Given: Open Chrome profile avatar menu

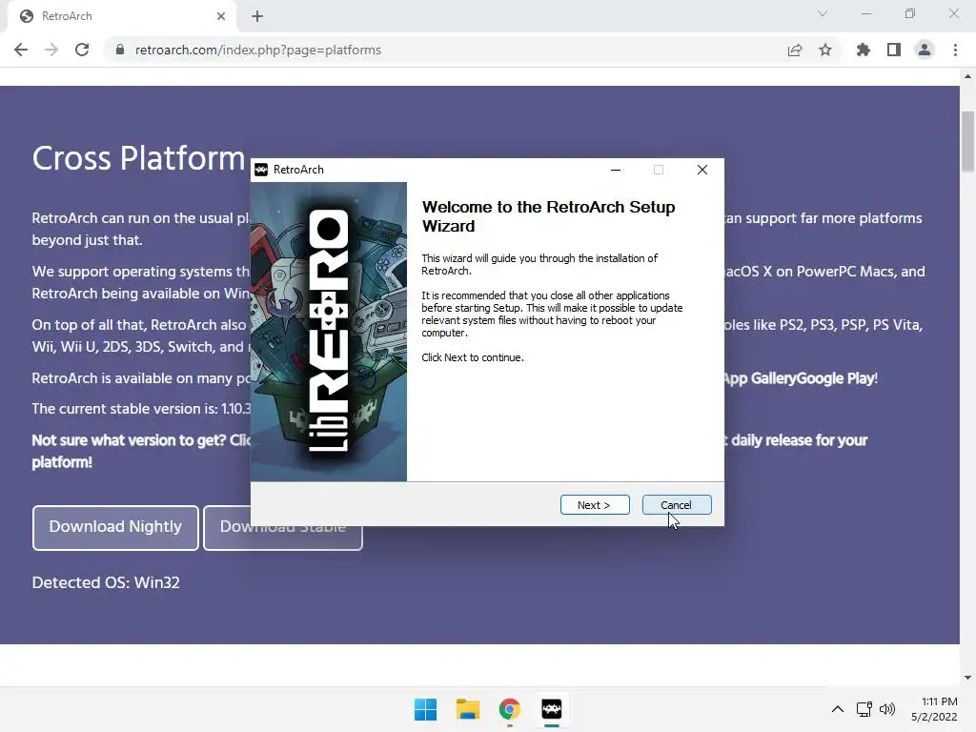Looking at the screenshot, I should tap(925, 50).
